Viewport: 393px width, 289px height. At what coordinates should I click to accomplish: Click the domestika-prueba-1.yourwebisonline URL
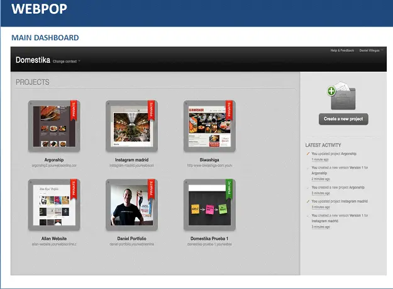coord(209,244)
